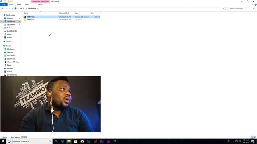Open the recent locations dropdown arrow
This screenshot has width=257, height=144.
(x=10, y=8)
